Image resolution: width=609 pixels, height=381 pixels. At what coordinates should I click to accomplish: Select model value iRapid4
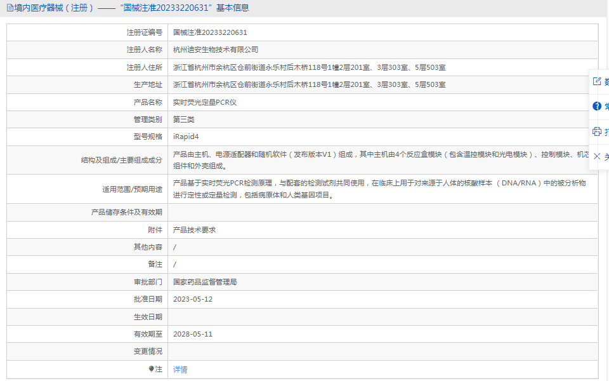(x=186, y=137)
